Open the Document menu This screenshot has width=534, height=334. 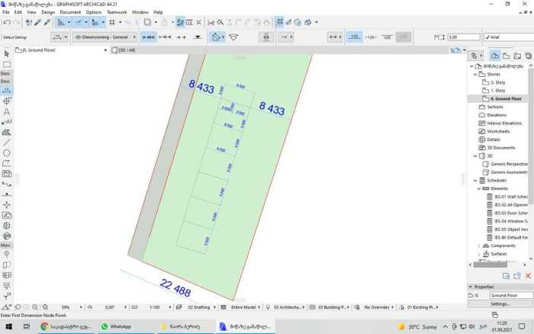click(70, 12)
